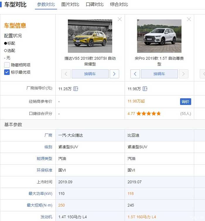
Task: Remove the 宋Pro car with X icon
Action: (x=189, y=19)
